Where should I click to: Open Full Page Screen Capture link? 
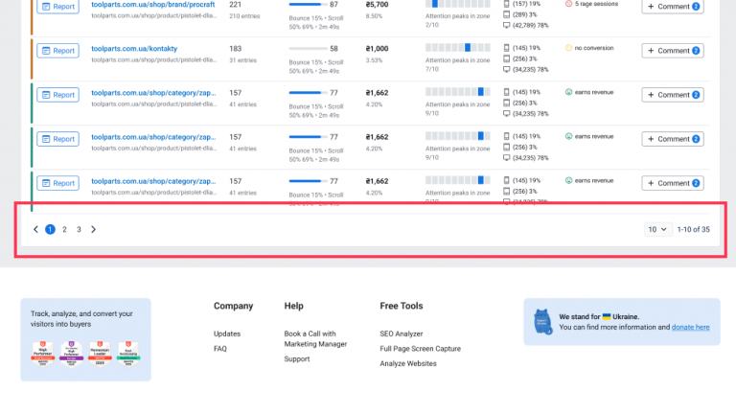tap(420, 349)
